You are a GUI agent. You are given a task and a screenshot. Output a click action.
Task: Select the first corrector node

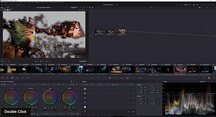tap(99, 32)
